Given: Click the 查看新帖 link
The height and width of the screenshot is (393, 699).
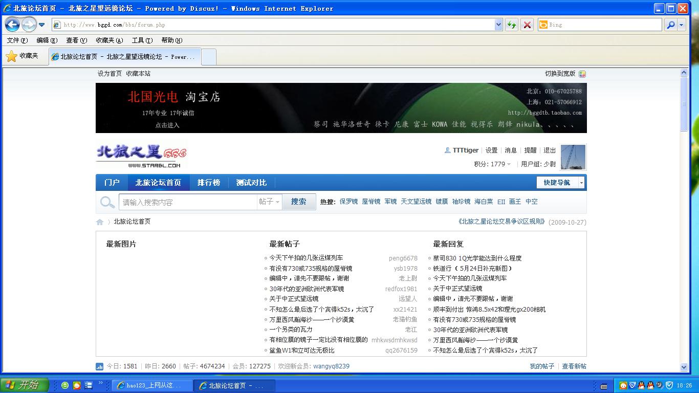Looking at the screenshot, I should pyautogui.click(x=574, y=366).
